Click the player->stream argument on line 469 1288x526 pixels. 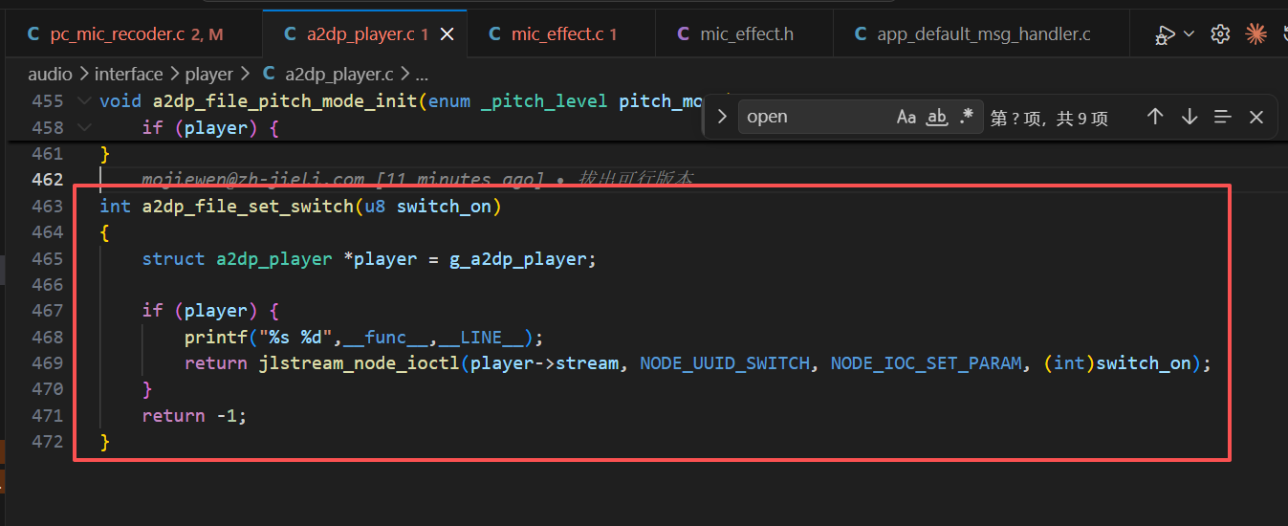544,363
